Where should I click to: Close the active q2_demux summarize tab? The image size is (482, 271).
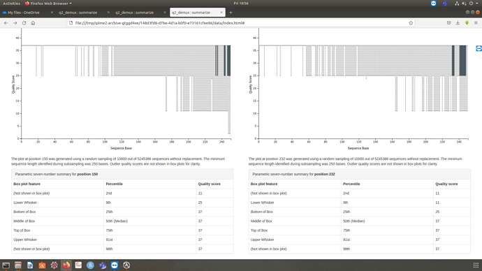point(221,13)
